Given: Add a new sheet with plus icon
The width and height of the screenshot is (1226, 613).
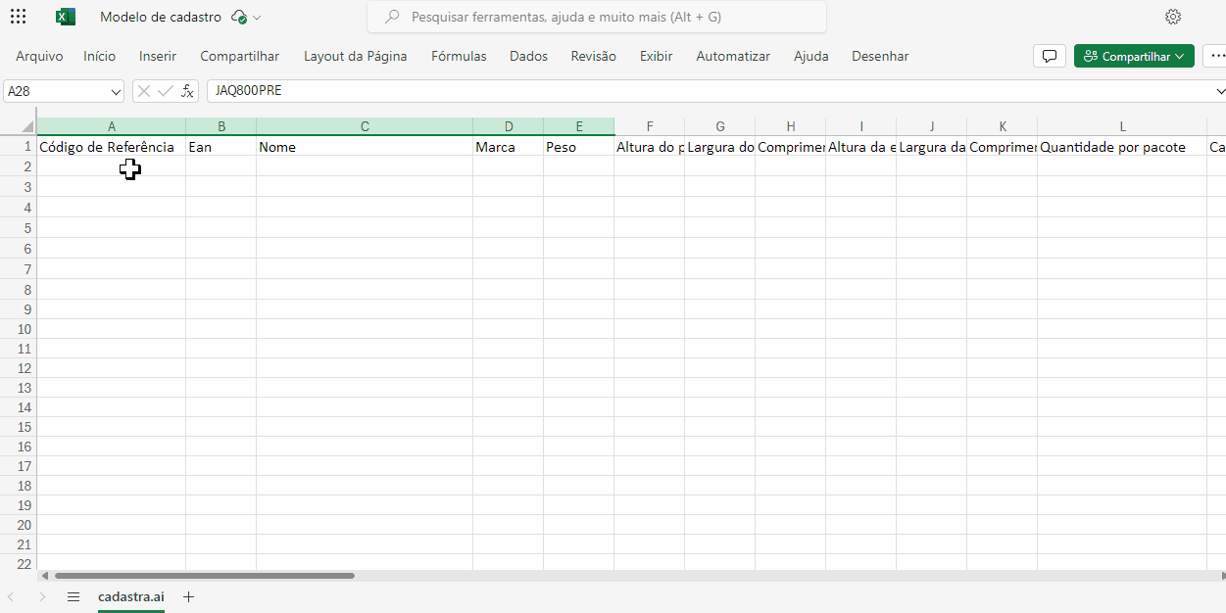Looking at the screenshot, I should tap(189, 596).
